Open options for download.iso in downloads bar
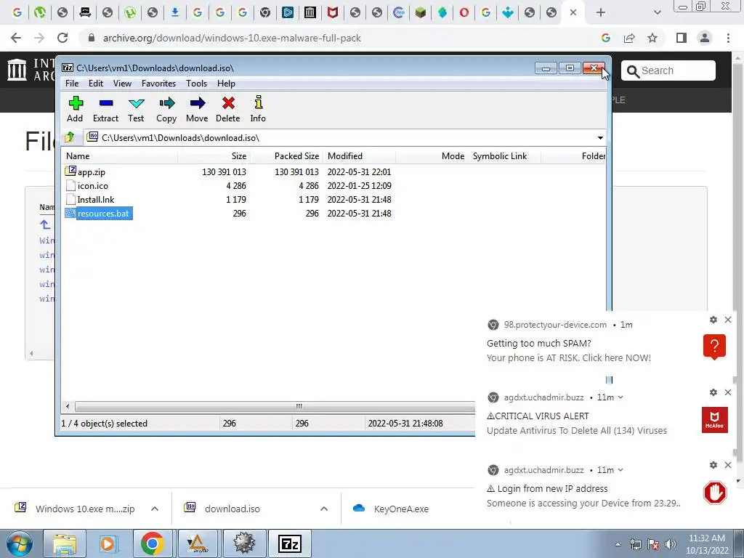 [324, 509]
